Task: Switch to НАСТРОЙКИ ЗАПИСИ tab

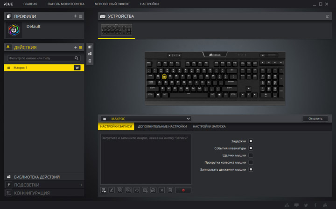Action: point(116,126)
